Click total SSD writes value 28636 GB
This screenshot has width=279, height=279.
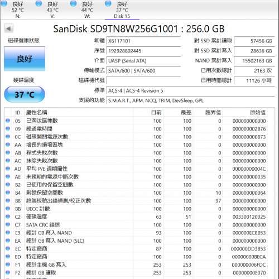click(254, 51)
